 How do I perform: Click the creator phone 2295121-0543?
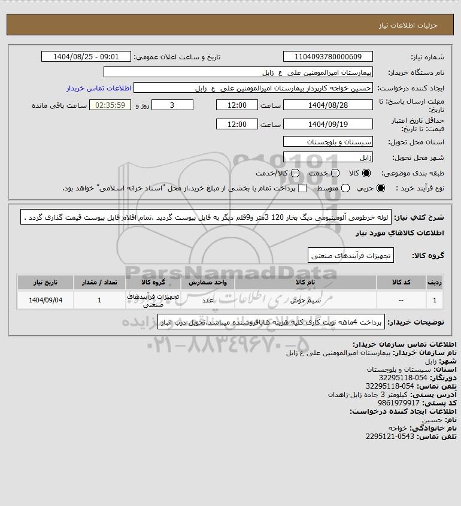390,437
